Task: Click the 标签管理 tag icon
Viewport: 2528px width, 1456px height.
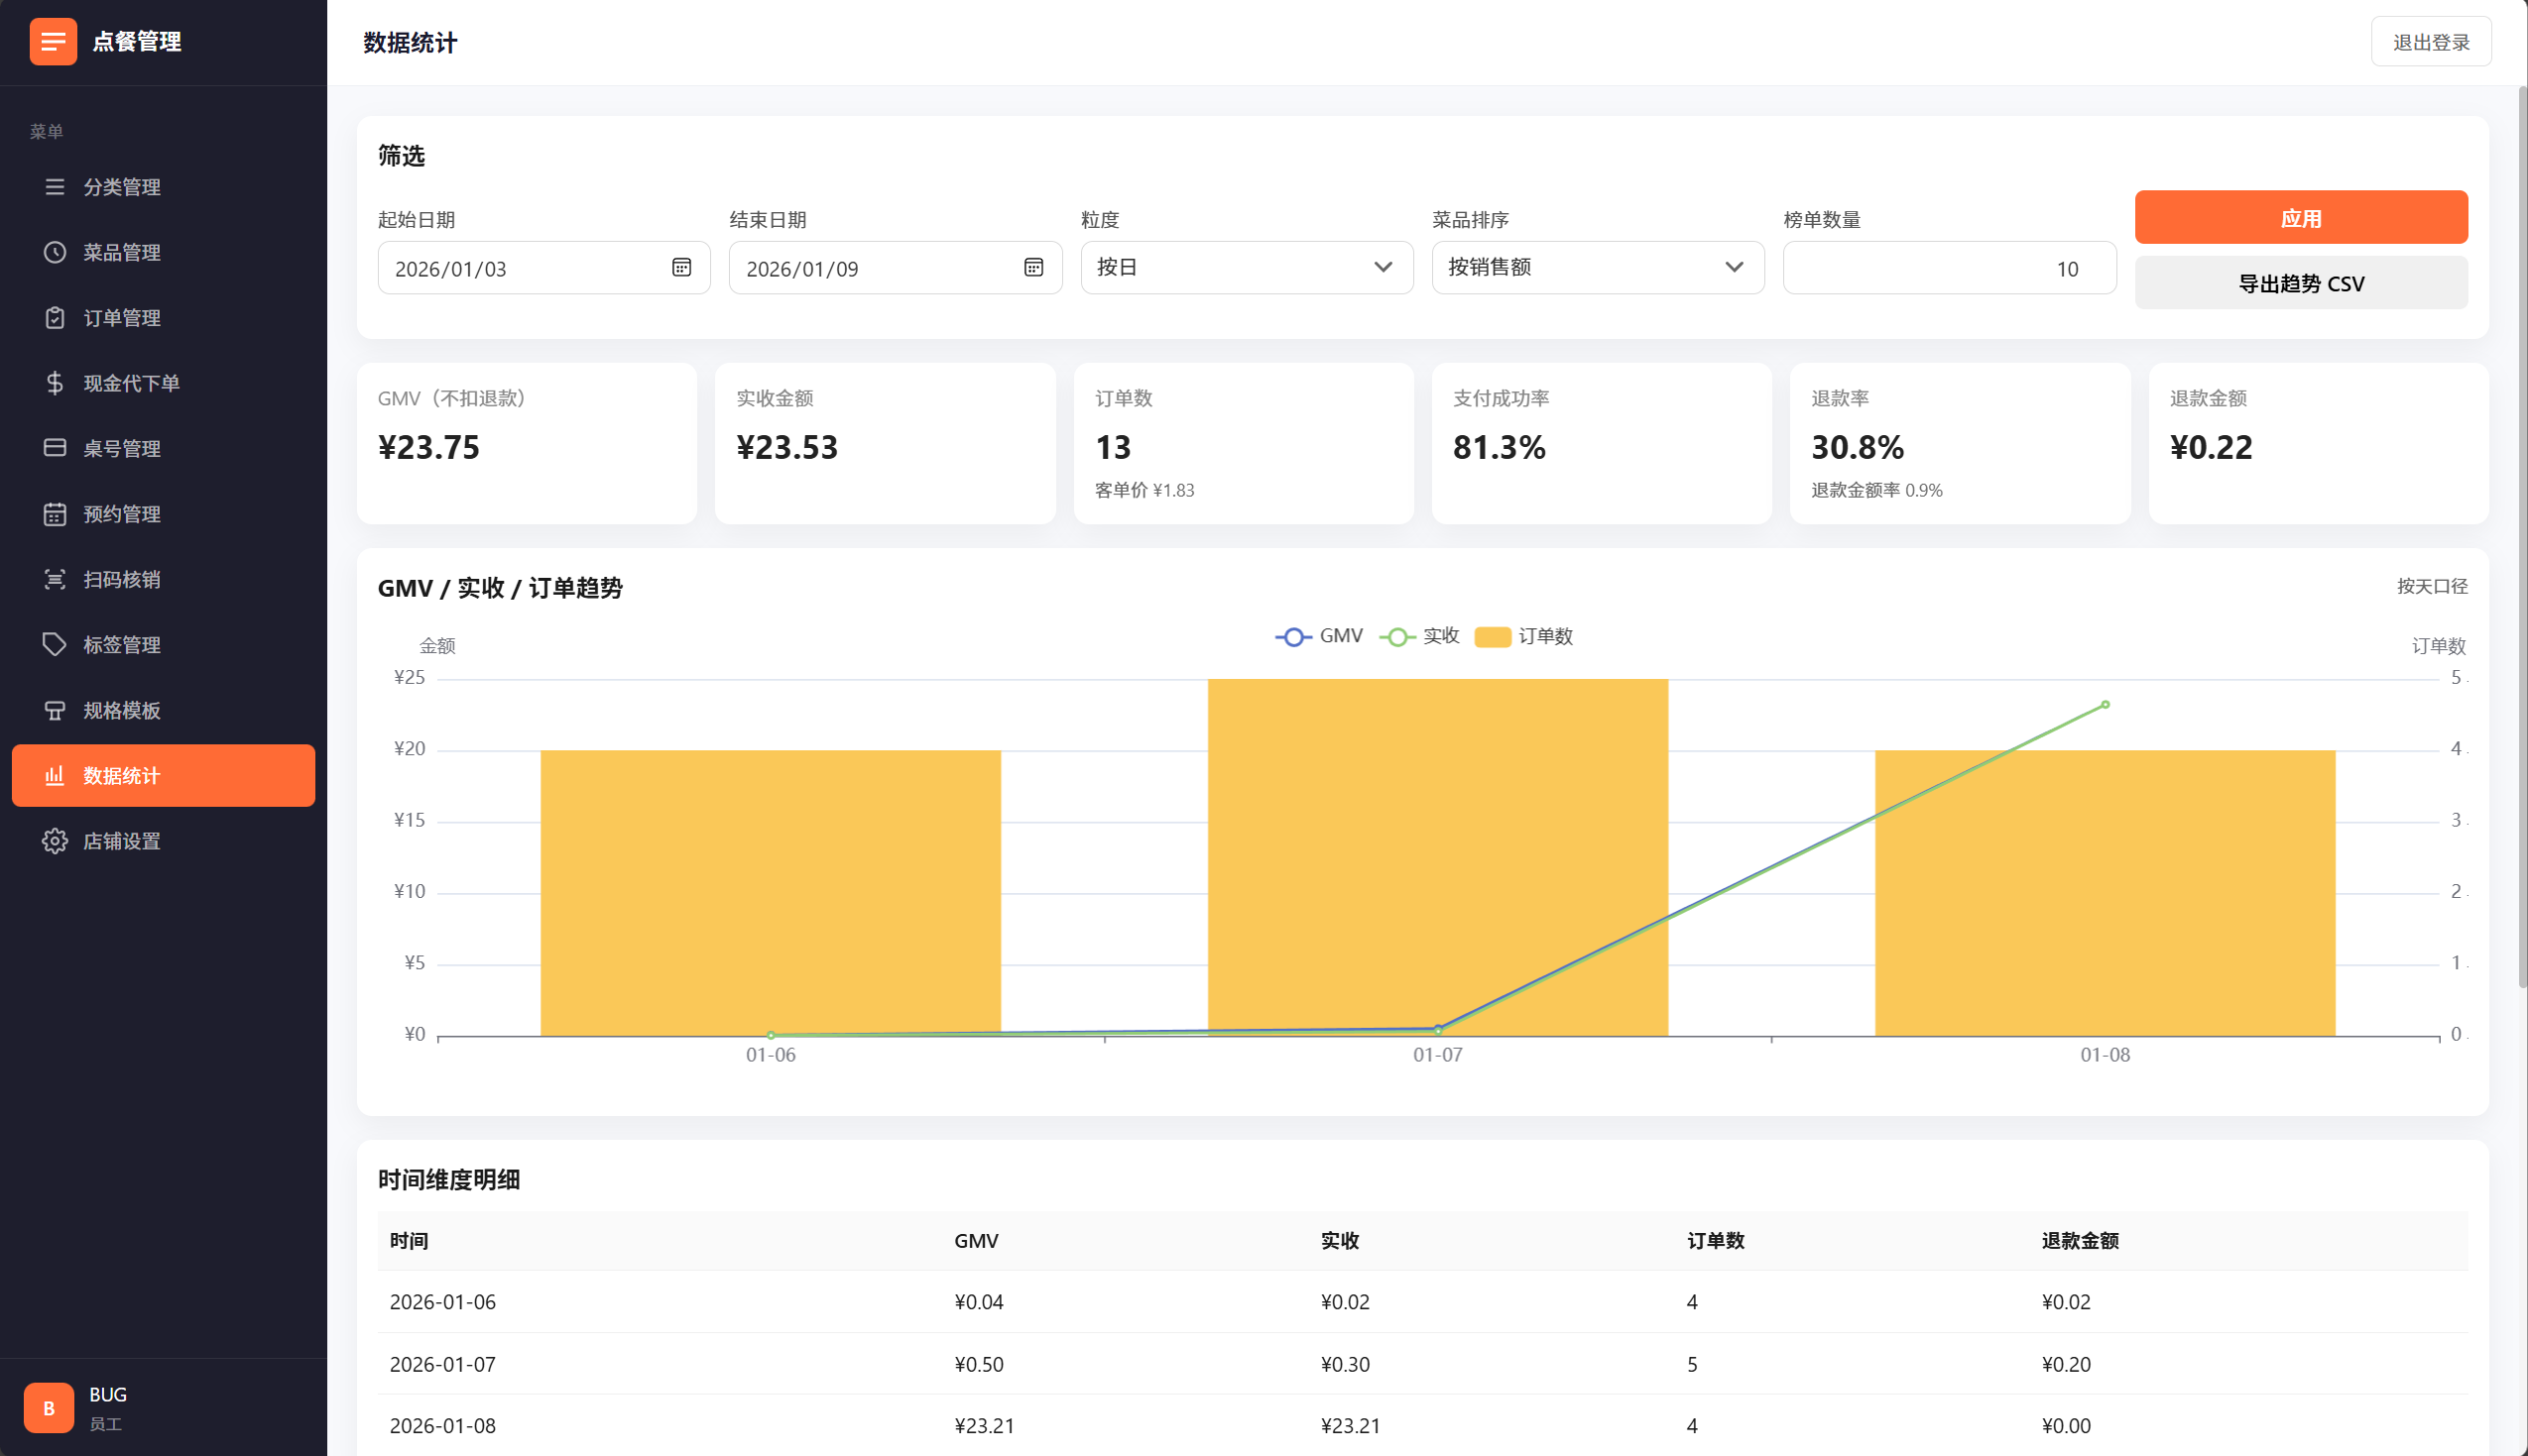Action: [x=55, y=645]
